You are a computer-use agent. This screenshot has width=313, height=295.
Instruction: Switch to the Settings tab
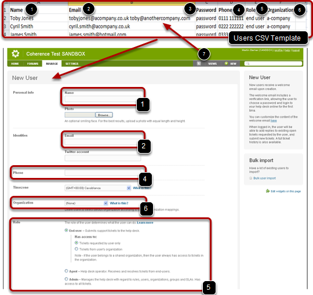click(72, 64)
